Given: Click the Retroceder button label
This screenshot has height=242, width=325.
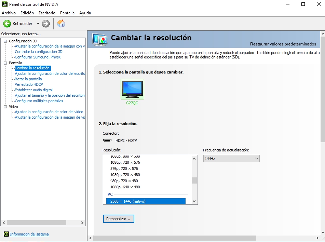Looking at the screenshot, I should [23, 24].
